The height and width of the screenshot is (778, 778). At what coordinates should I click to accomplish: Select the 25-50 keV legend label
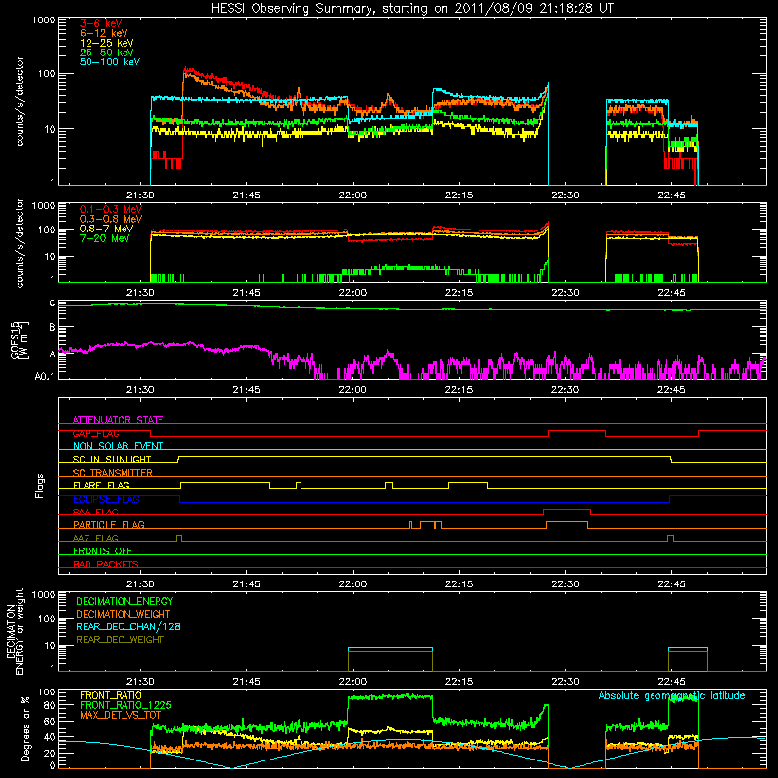(x=107, y=53)
